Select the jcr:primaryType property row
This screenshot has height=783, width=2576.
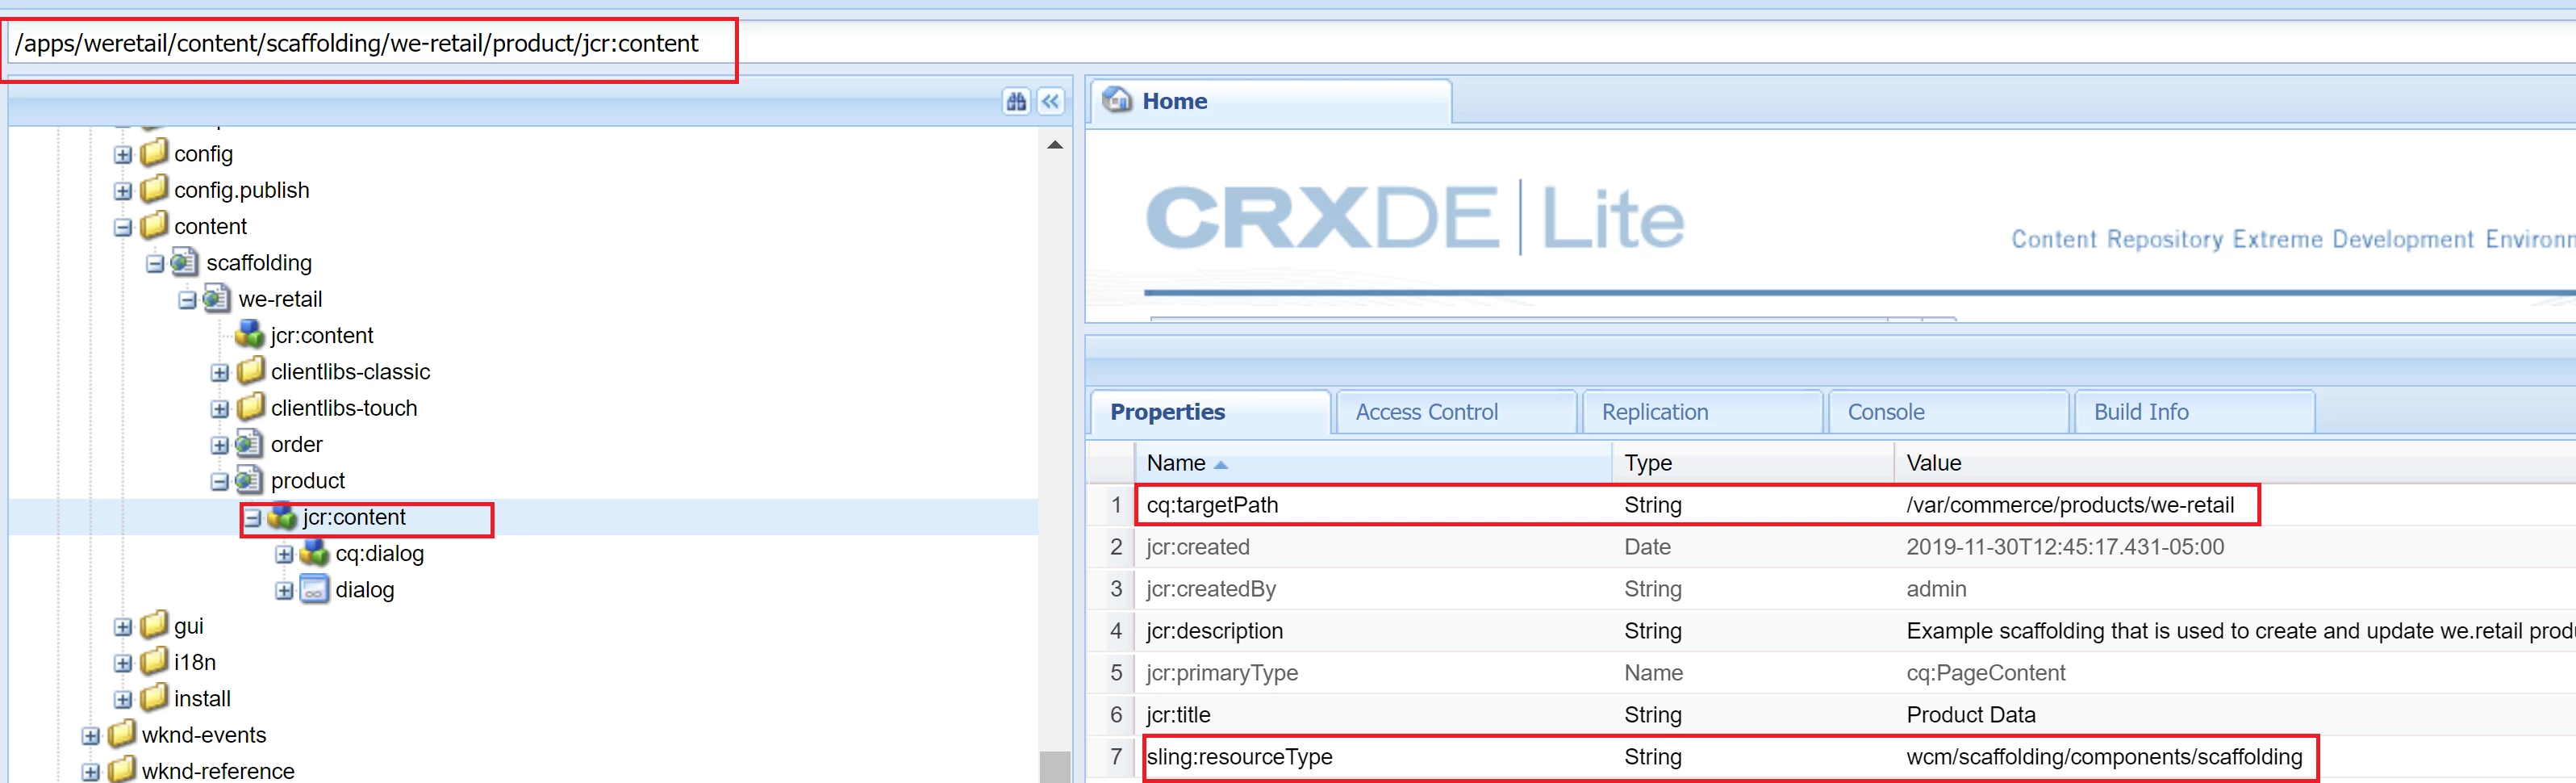point(1830,673)
